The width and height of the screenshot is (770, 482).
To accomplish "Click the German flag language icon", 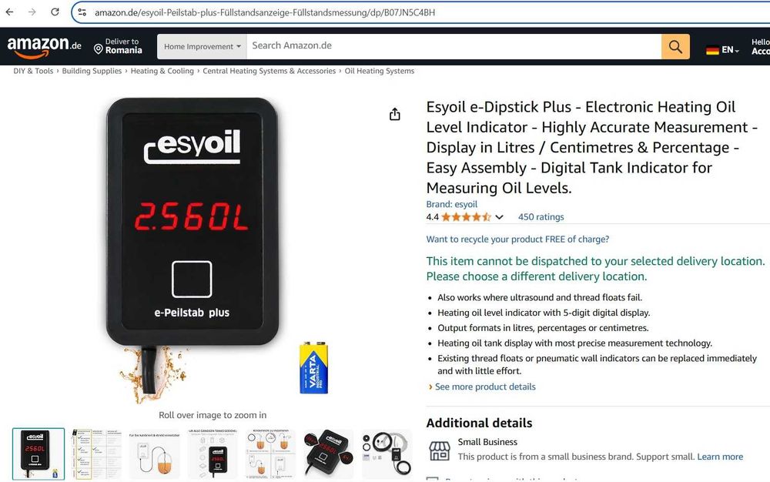I will [x=712, y=50].
